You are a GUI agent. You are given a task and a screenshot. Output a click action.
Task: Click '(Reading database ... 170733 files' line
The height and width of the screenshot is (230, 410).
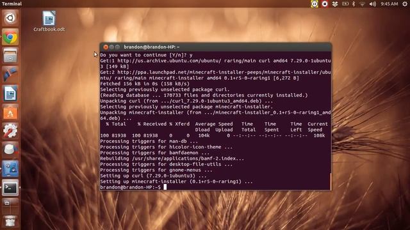click(204, 95)
